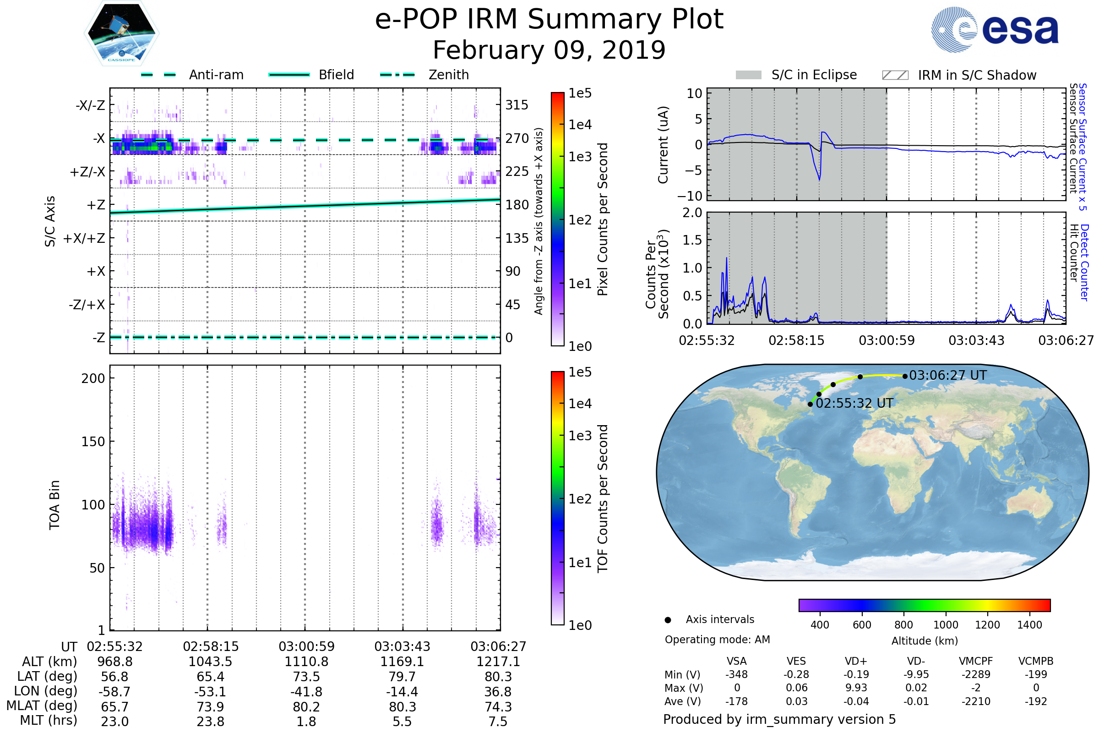This screenshot has width=1099, height=733.
Task: Click the S/C in Eclipse gray legend patch
Action: (749, 75)
